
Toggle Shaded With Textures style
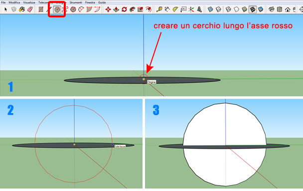[x=253, y=9]
